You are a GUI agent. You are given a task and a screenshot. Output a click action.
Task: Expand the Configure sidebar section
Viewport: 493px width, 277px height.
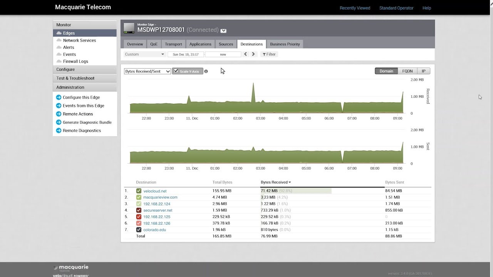tap(85, 69)
